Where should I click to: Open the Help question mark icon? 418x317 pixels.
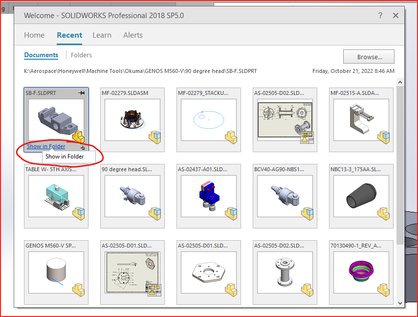click(x=380, y=16)
